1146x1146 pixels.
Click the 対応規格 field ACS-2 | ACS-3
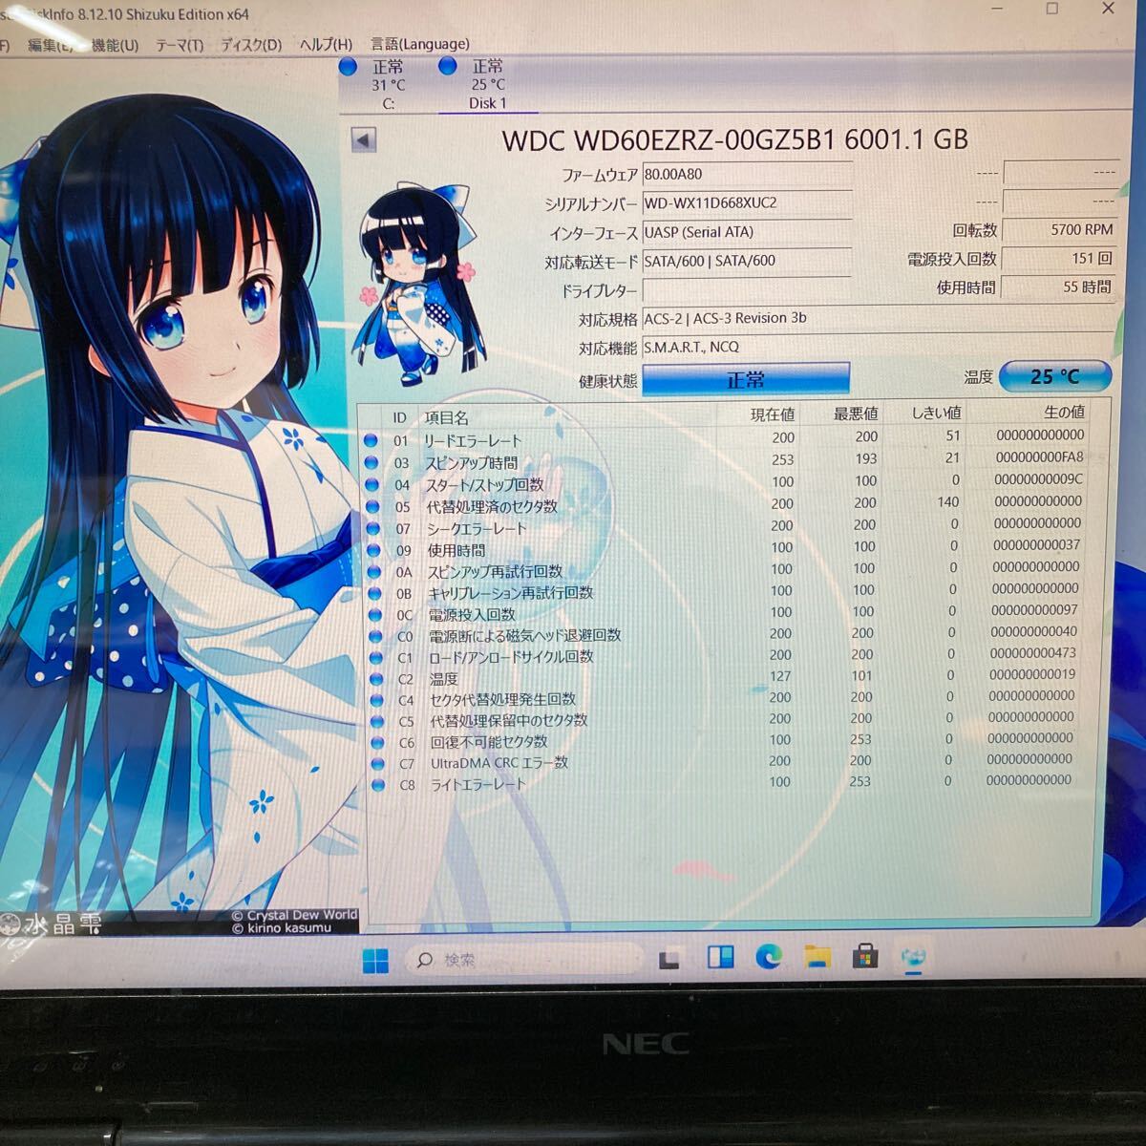click(879, 318)
